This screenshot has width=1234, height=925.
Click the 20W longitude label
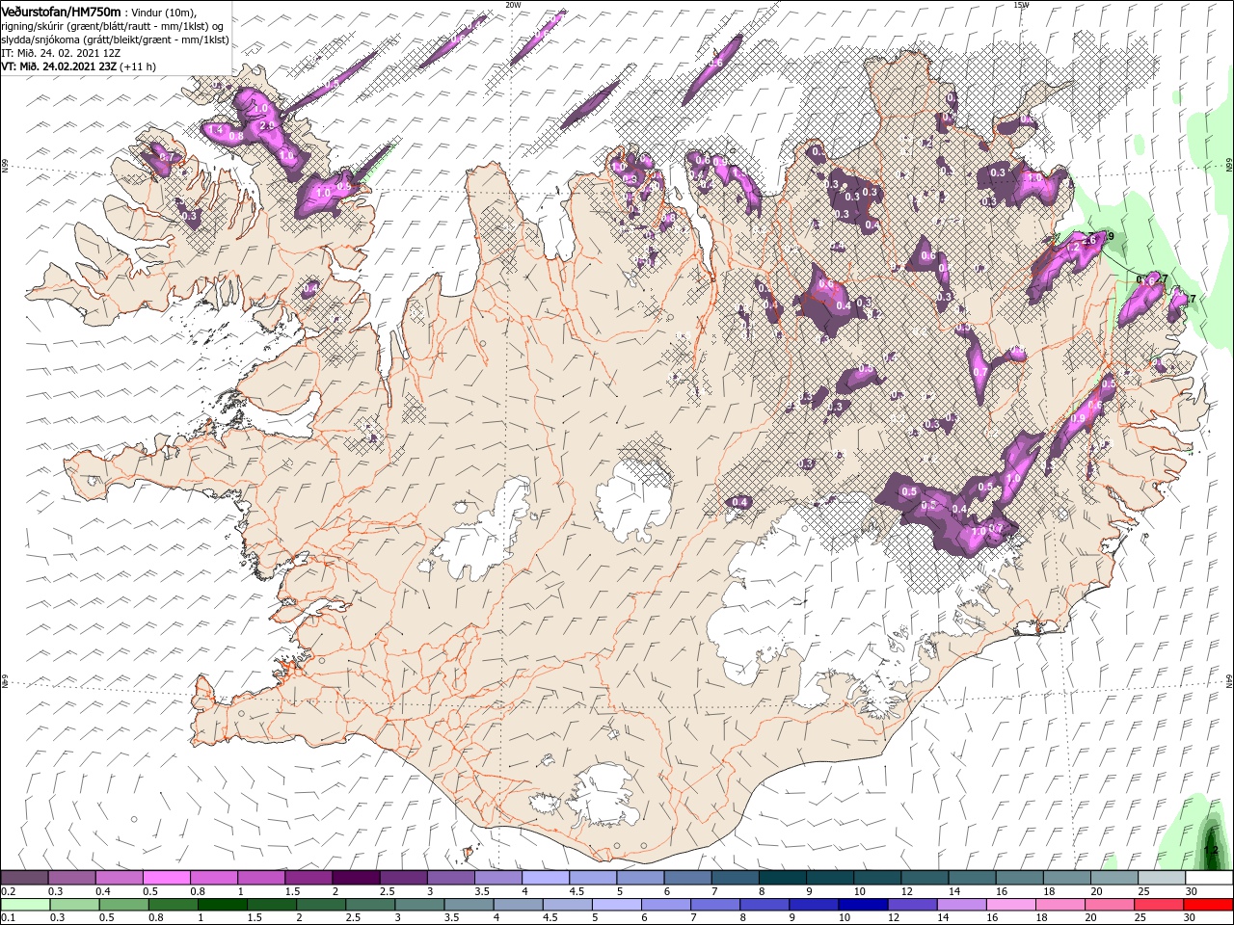pos(513,4)
